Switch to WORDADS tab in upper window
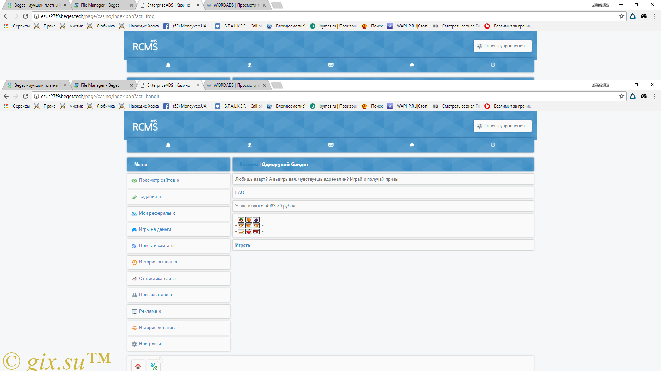Viewport: 661px width, 371px height. [236, 5]
